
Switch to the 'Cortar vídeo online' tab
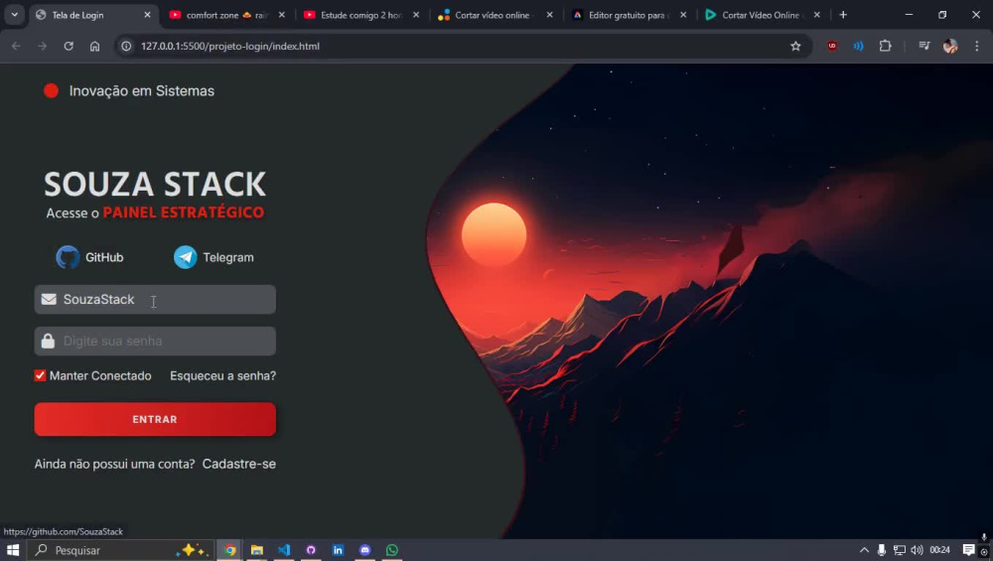tap(496, 15)
